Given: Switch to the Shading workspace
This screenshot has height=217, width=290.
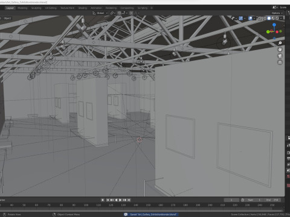Looking at the screenshot, I should point(83,8).
